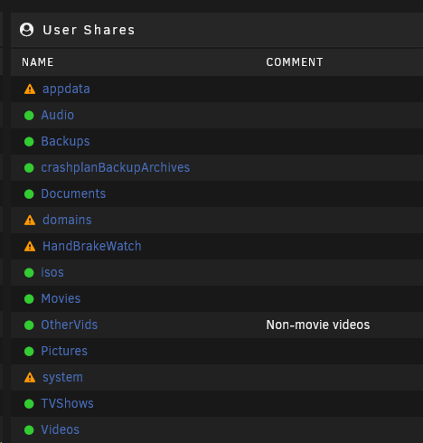This screenshot has width=423, height=443.
Task: Open the isos share
Action: pos(52,272)
